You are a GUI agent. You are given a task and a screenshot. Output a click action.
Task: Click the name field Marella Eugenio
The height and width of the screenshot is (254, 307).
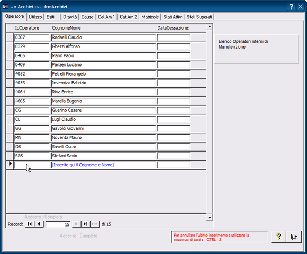point(103,101)
